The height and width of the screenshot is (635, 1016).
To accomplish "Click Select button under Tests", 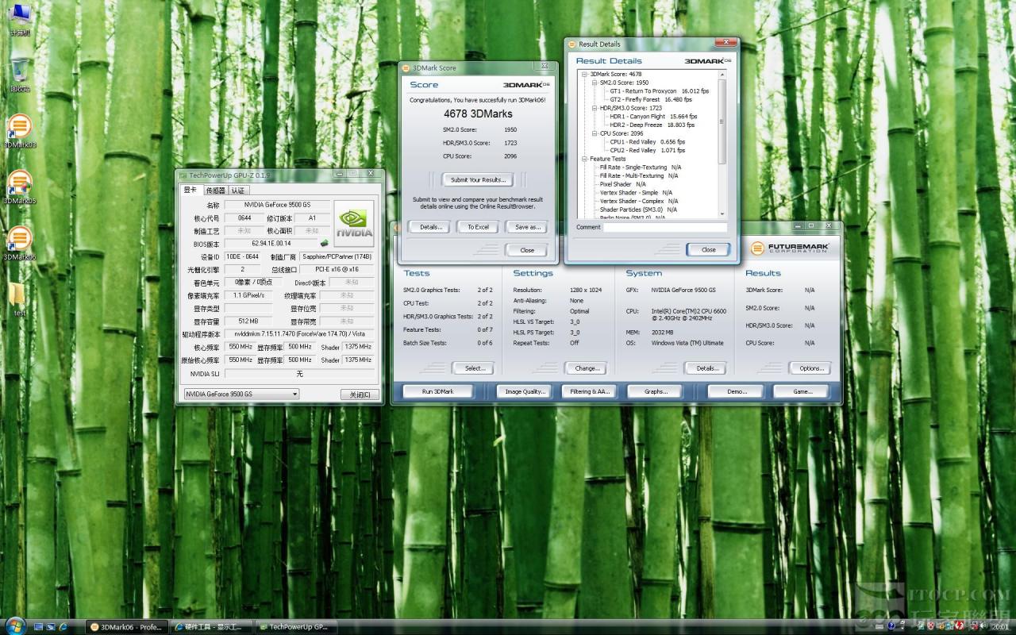I will click(x=474, y=368).
